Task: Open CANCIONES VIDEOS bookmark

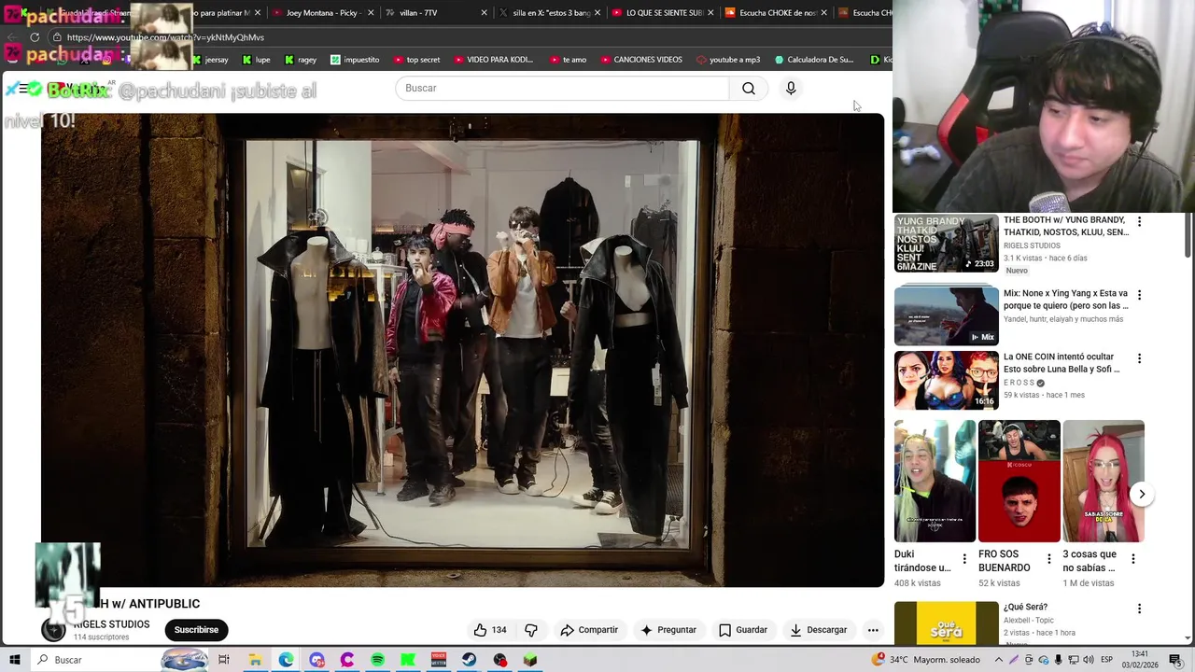Action: pos(640,60)
